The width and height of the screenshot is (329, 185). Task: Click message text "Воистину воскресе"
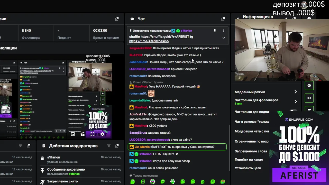(162, 76)
